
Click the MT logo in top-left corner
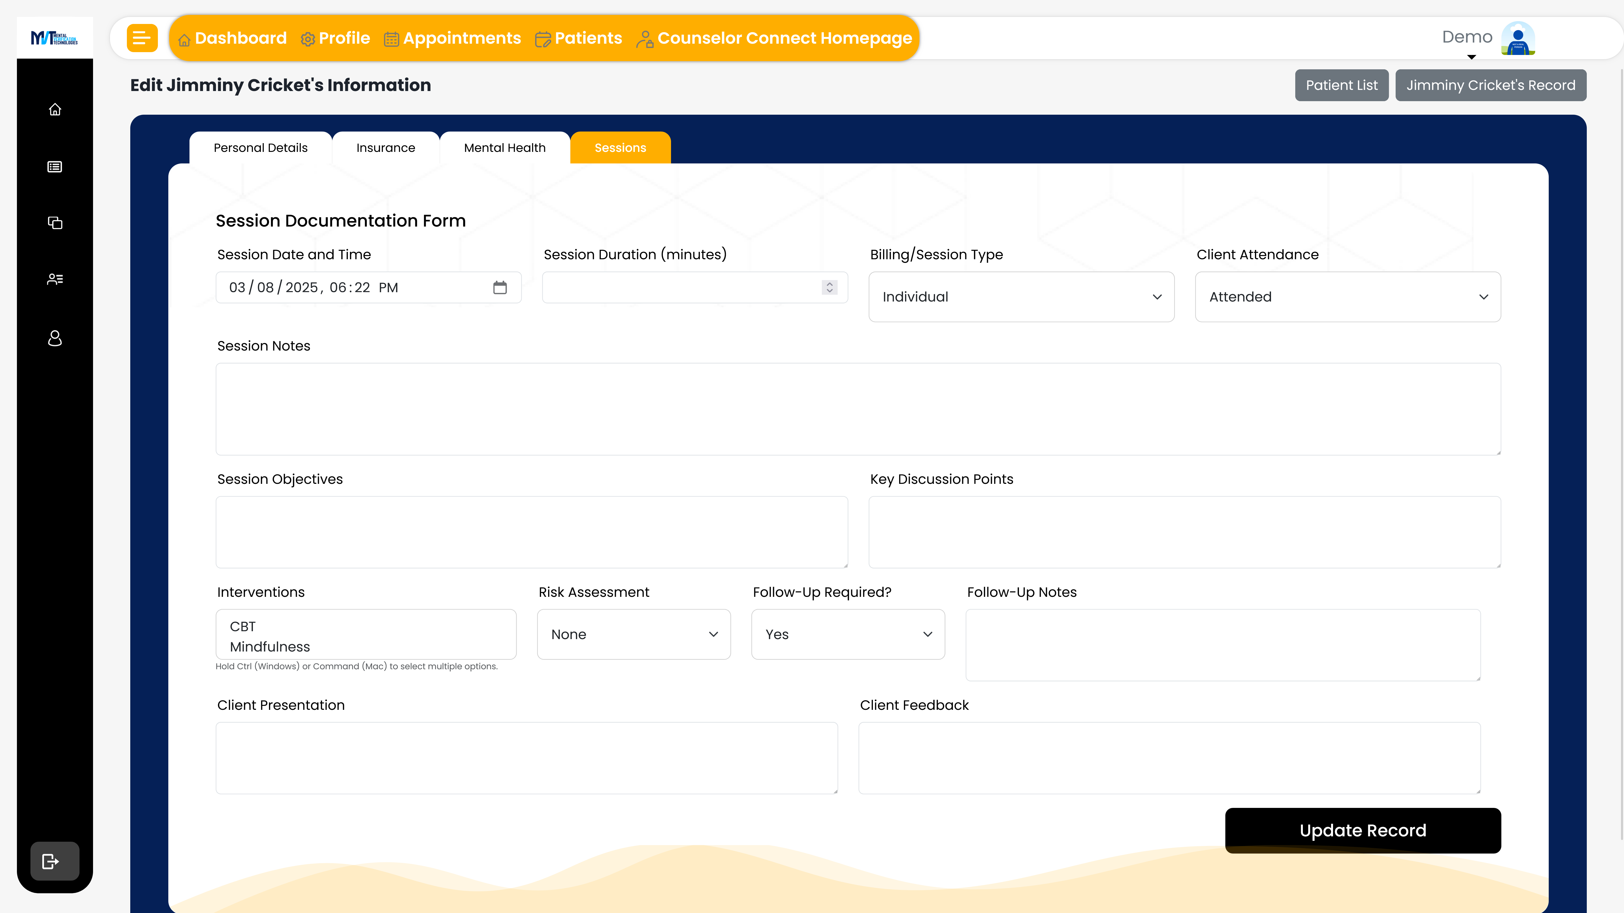pos(55,38)
